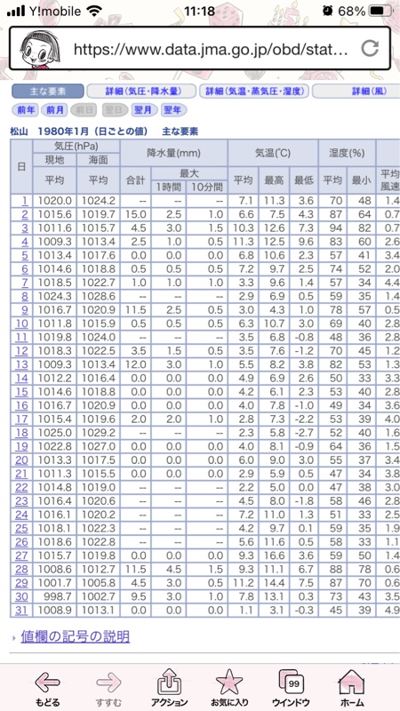Go to 翌年 next year
400x711 pixels.
click(173, 109)
